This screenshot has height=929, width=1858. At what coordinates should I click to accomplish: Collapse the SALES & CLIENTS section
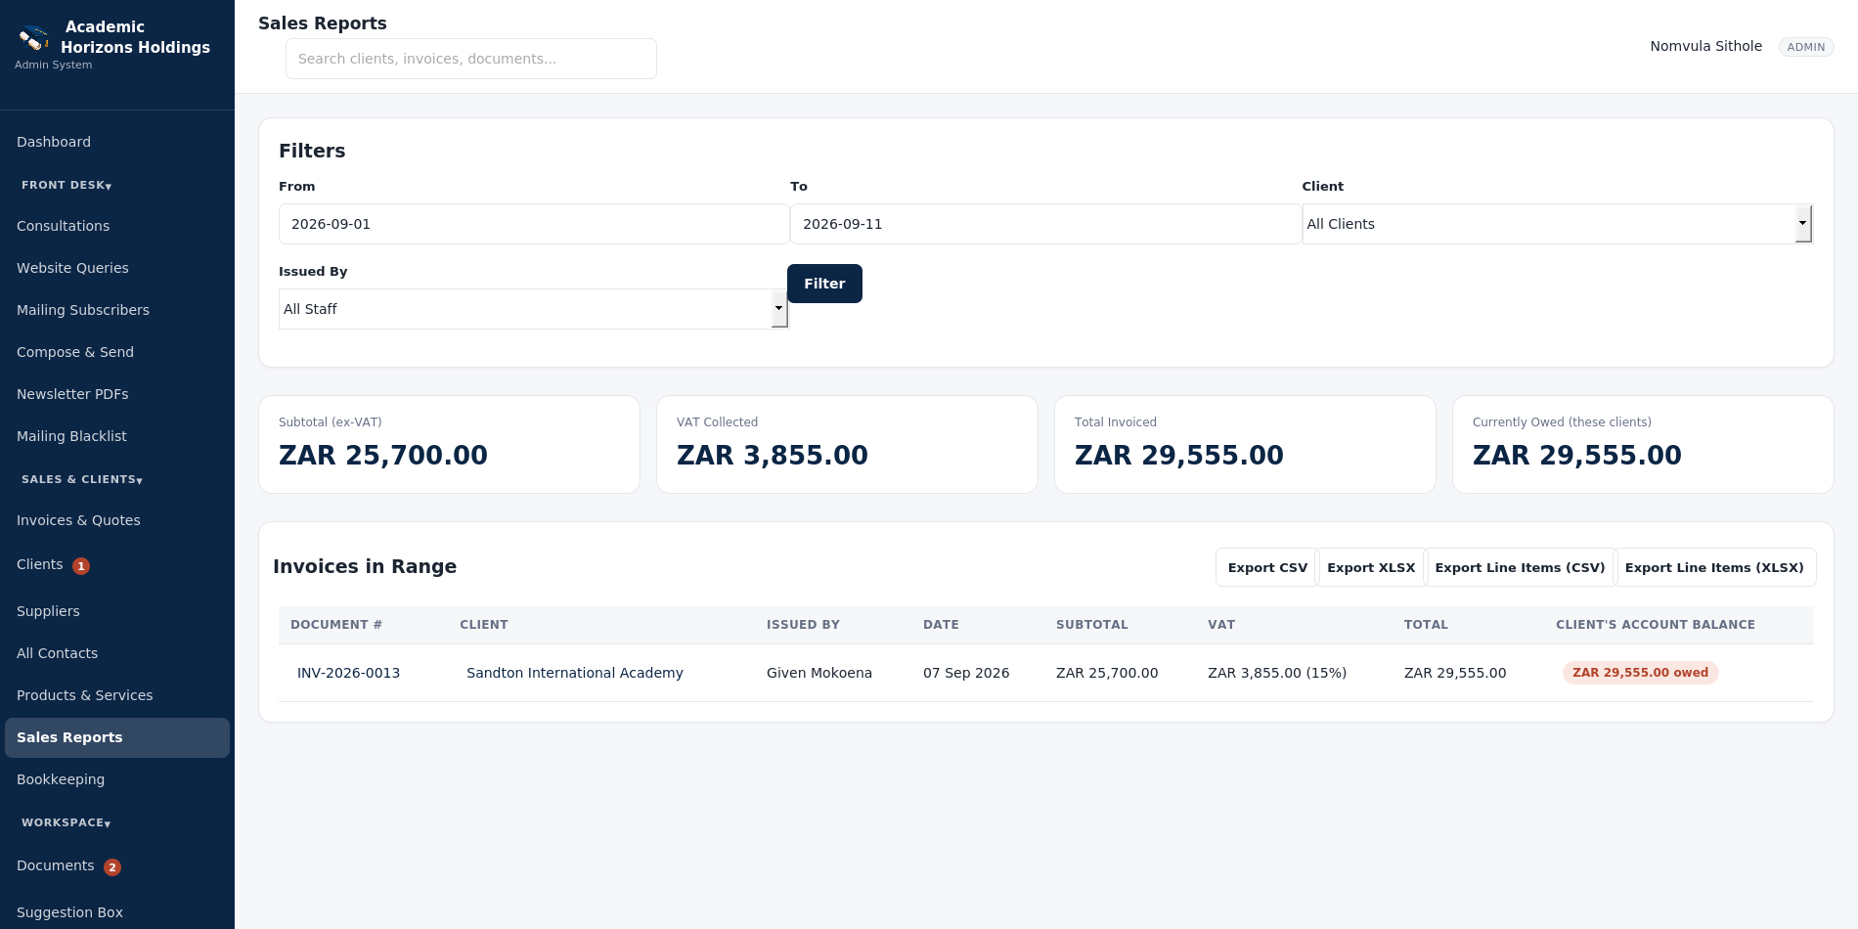[x=82, y=479]
